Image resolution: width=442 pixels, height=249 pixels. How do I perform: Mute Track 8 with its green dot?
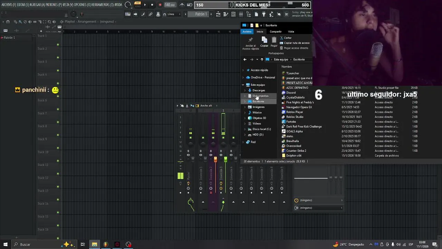point(58,135)
